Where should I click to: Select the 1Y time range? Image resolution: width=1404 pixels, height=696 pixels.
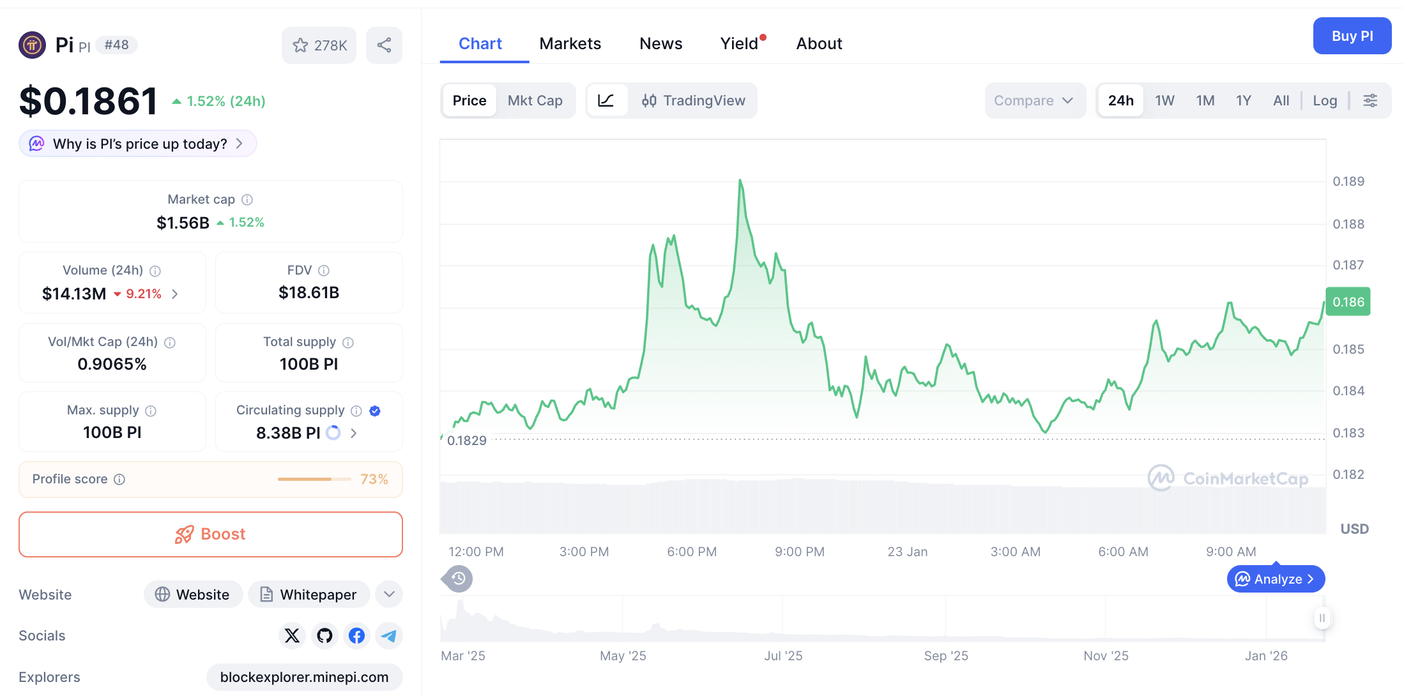[1243, 100]
